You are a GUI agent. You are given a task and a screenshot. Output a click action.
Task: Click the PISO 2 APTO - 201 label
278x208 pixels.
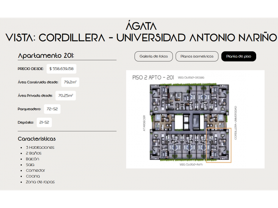tap(153, 78)
